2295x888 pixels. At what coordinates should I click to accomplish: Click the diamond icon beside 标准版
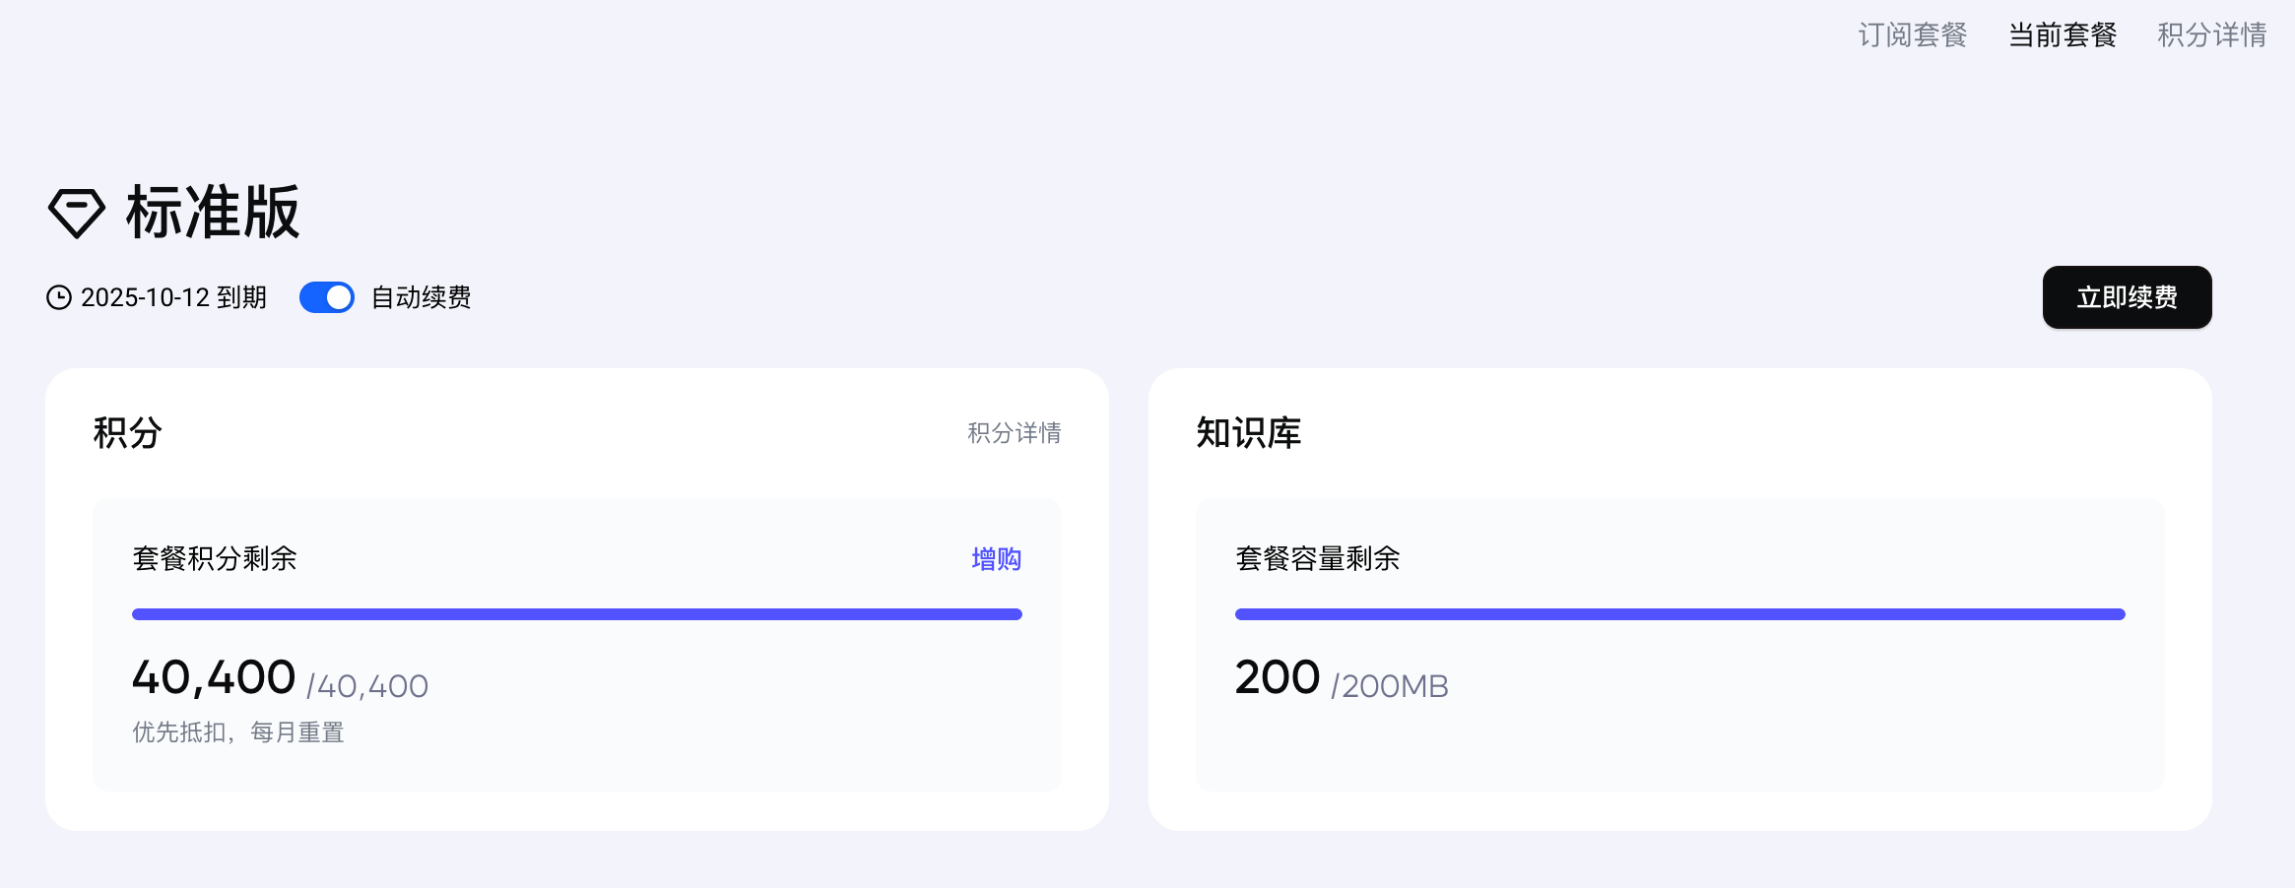pos(76,213)
